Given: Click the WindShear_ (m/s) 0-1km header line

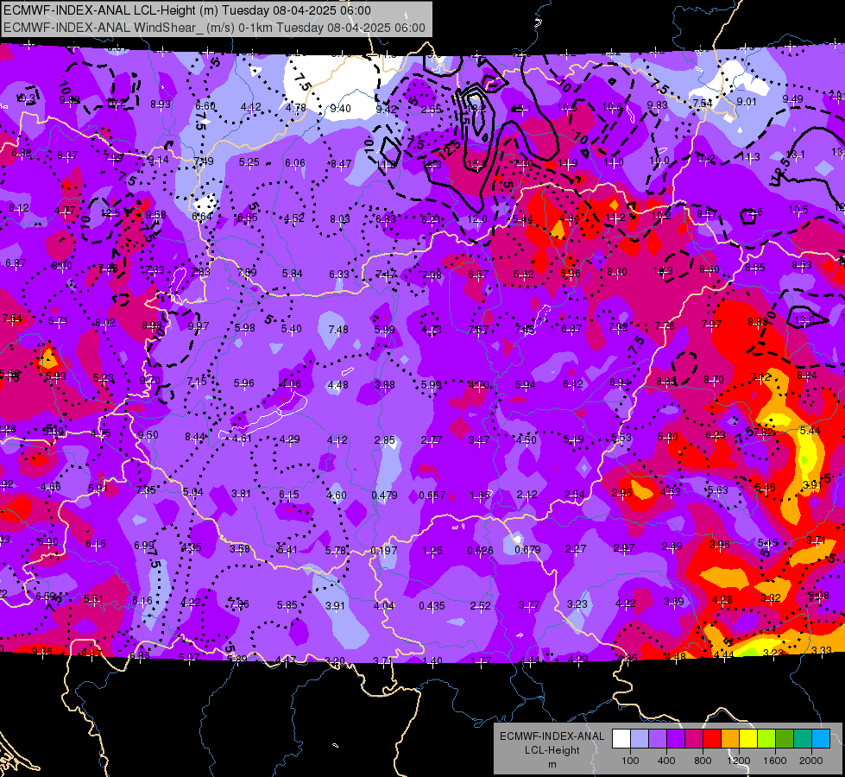Looking at the screenshot, I should [x=214, y=28].
